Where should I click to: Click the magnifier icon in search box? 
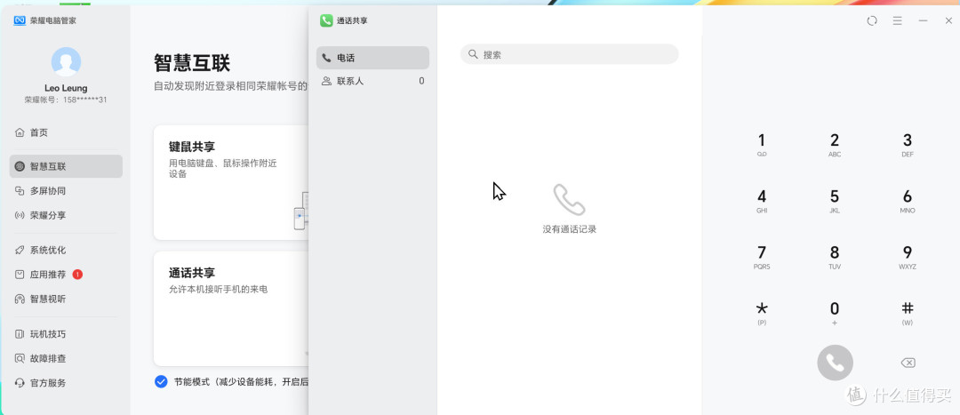pos(473,54)
